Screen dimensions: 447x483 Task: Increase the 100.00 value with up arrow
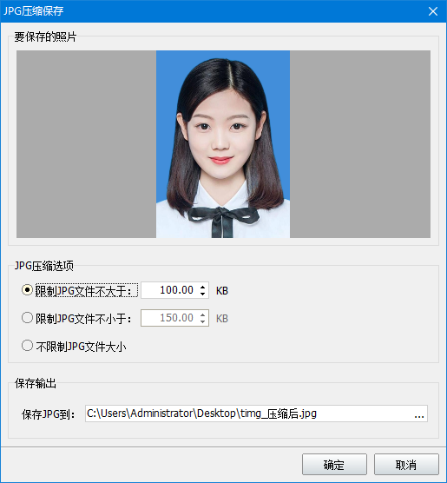point(202,287)
